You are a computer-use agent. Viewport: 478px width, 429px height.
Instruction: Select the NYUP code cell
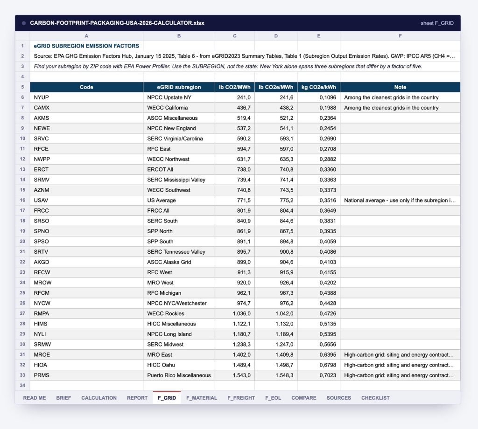pyautogui.click(x=86, y=97)
